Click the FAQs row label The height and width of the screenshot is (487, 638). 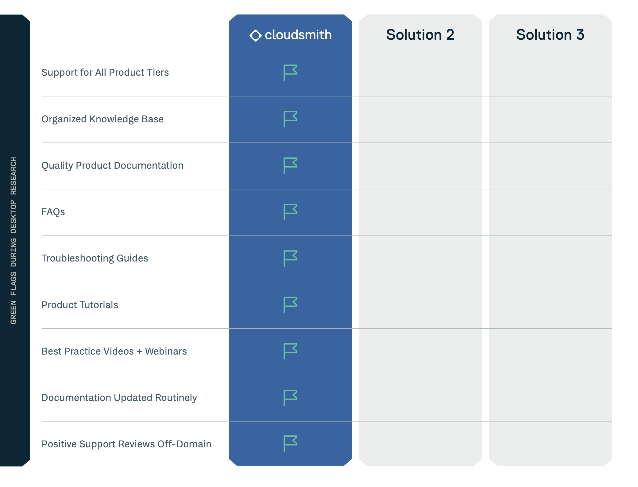pos(53,212)
